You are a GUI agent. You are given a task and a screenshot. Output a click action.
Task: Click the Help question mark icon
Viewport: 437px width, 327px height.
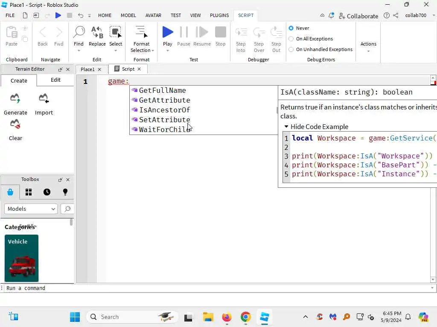386,16
